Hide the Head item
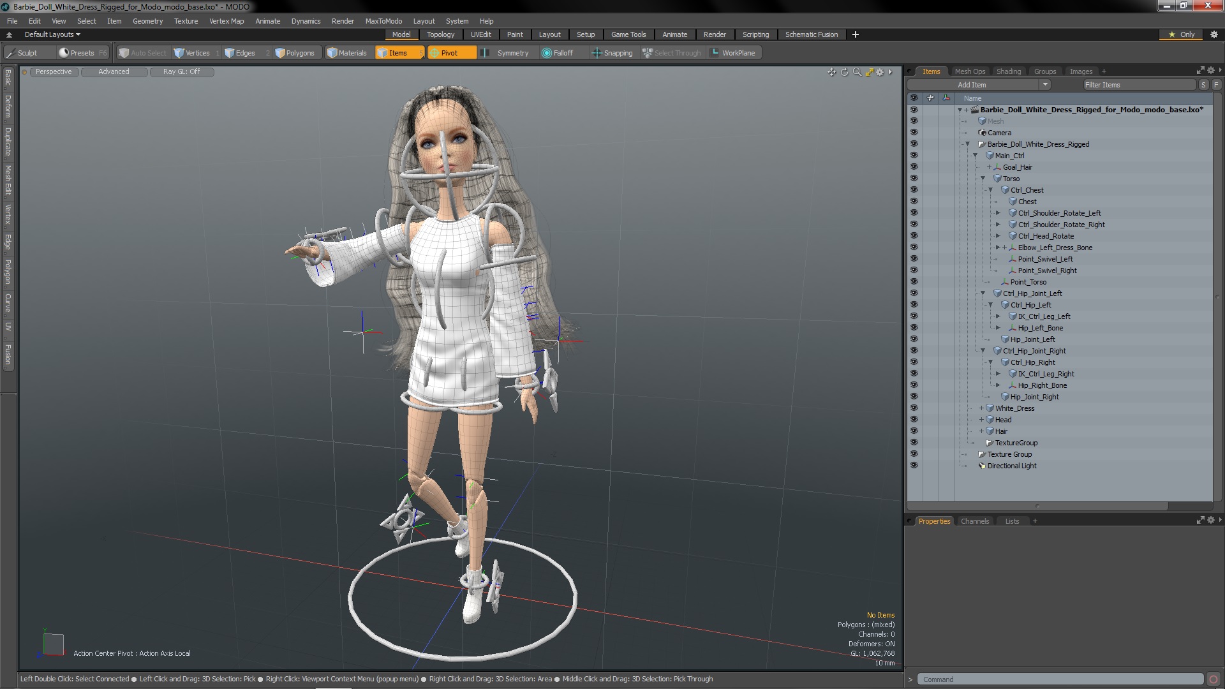Viewport: 1225px width, 689px height. (x=914, y=420)
